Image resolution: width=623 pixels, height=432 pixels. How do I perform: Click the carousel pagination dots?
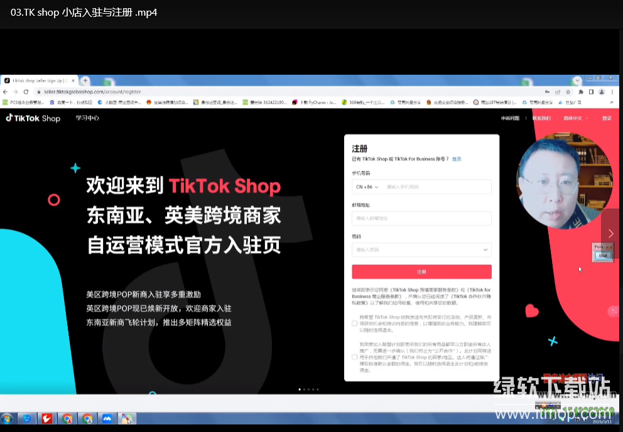click(x=308, y=389)
